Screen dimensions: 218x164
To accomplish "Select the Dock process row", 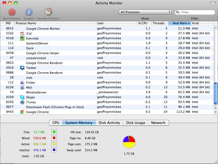I will coord(107,48).
